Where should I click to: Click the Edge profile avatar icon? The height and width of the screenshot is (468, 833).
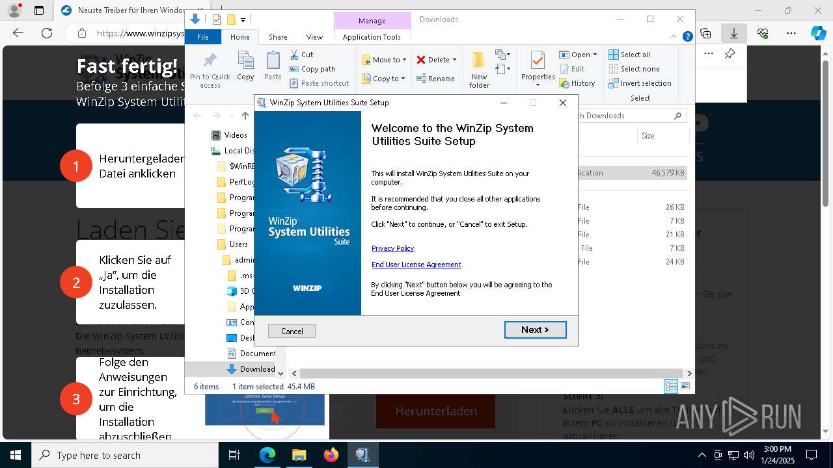click(x=14, y=10)
